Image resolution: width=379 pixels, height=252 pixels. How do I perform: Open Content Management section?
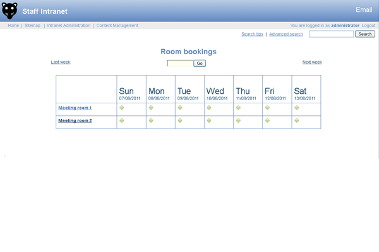click(117, 26)
